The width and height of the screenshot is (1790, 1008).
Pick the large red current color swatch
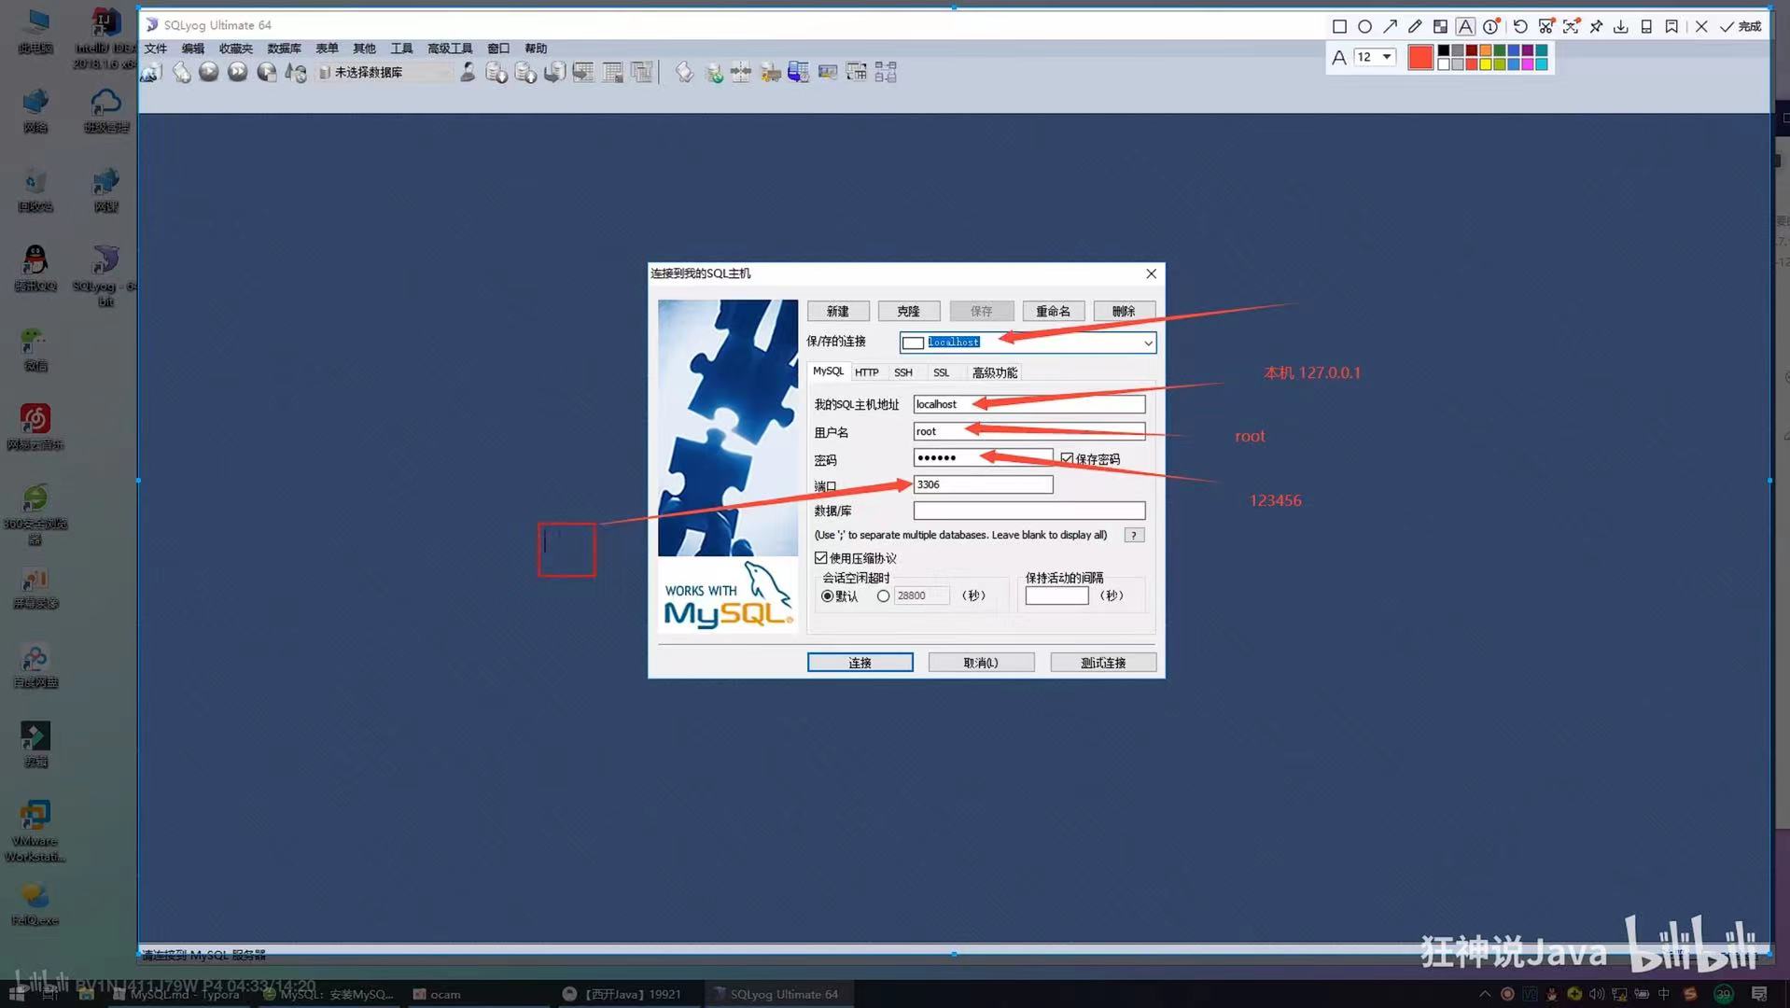pos(1420,58)
